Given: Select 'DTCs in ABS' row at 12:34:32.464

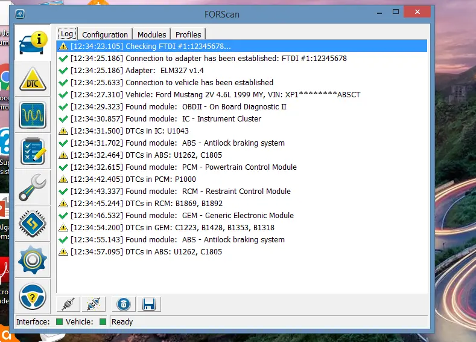Looking at the screenshot, I should tap(242, 155).
